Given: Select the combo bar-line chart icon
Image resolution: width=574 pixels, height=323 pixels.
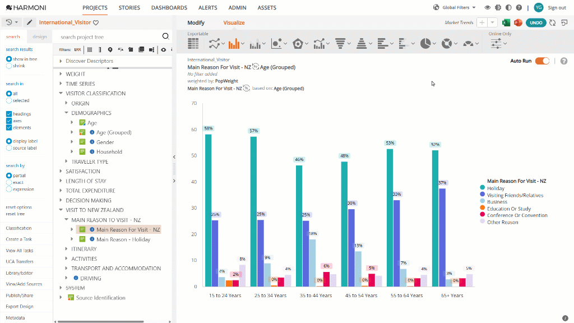Looking at the screenshot, I should (319, 44).
